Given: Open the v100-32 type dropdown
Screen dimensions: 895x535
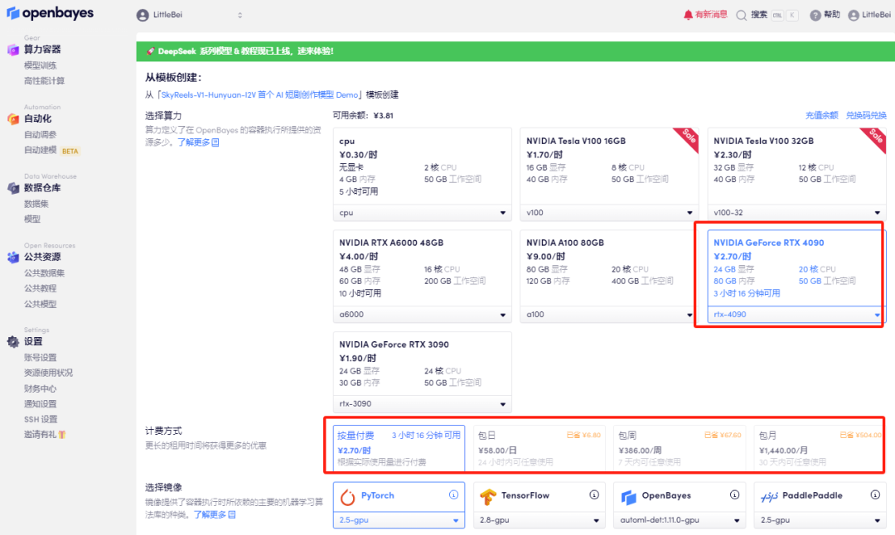Looking at the screenshot, I should coord(796,213).
